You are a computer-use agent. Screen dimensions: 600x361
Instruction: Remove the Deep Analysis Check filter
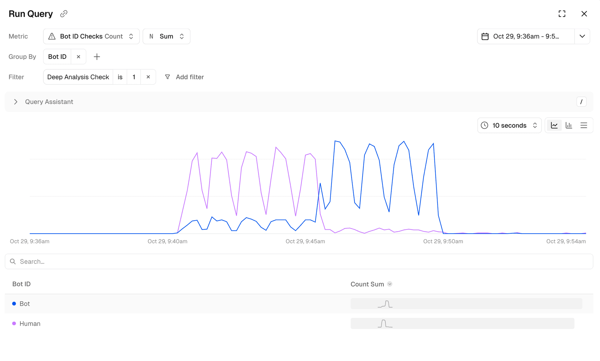coord(148,77)
